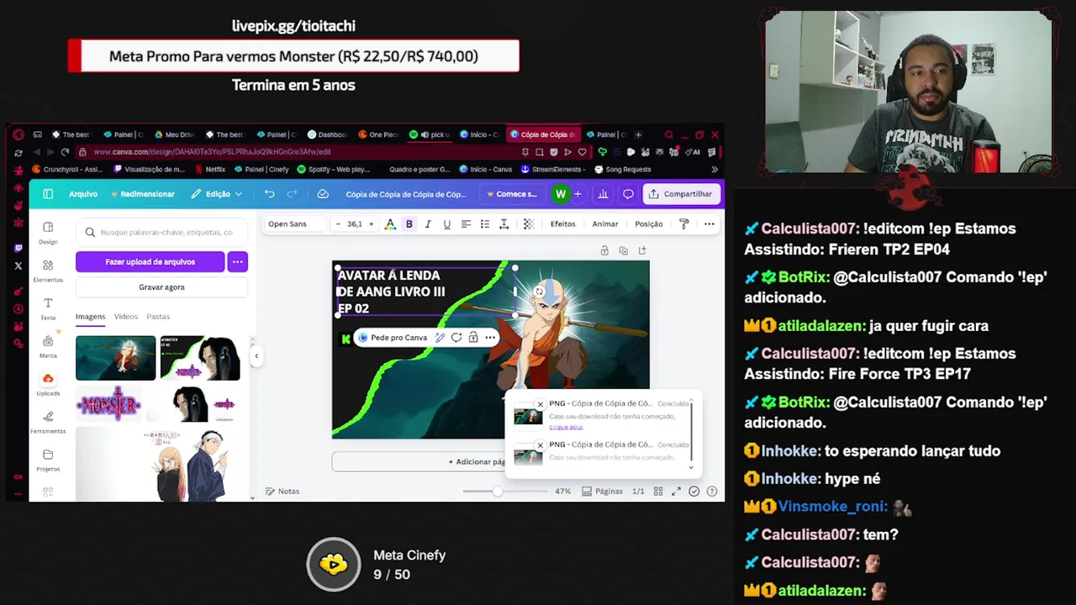The width and height of the screenshot is (1076, 605).
Task: Switch to grid view icon
Action: coord(658,492)
